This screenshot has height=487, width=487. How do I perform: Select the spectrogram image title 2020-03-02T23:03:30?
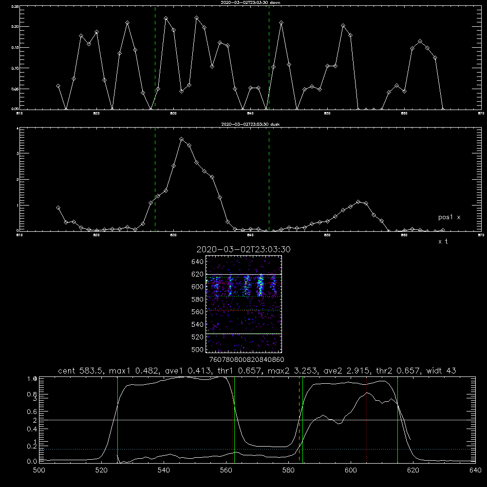tap(243, 249)
